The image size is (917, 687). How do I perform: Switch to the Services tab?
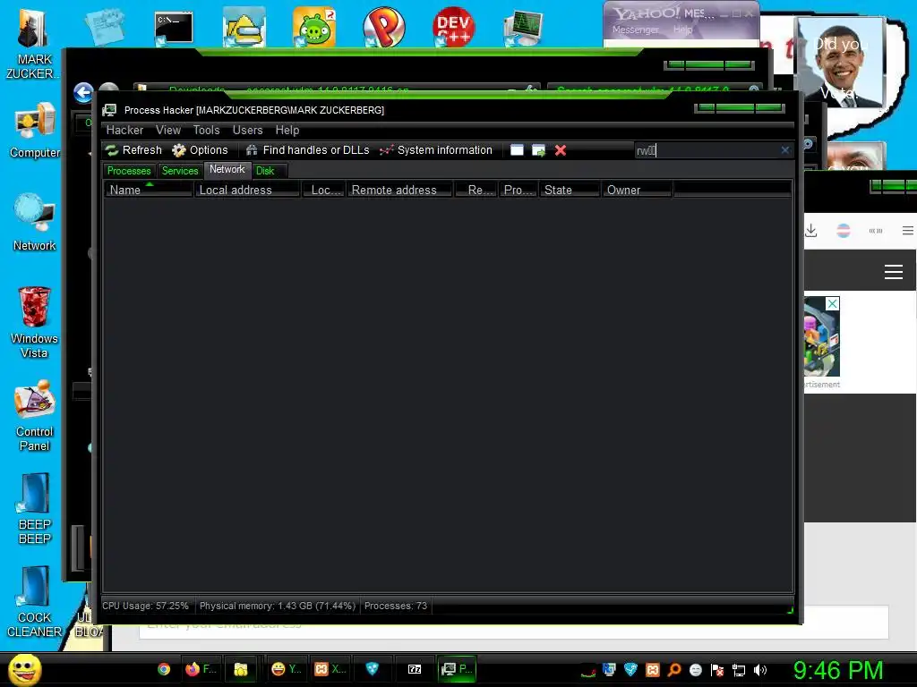pyautogui.click(x=180, y=171)
